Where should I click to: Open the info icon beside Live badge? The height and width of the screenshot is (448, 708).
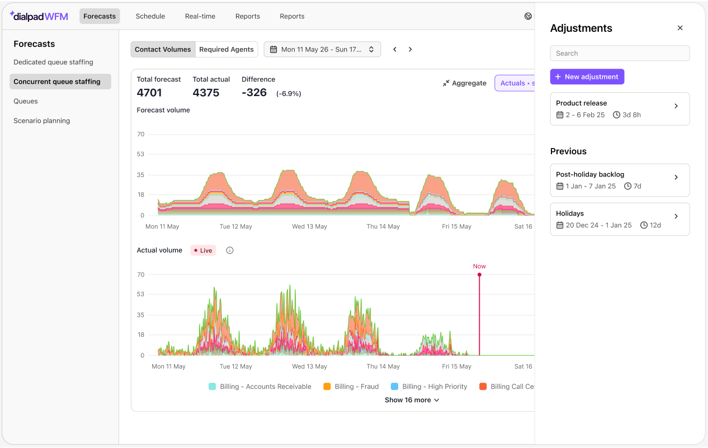click(230, 250)
